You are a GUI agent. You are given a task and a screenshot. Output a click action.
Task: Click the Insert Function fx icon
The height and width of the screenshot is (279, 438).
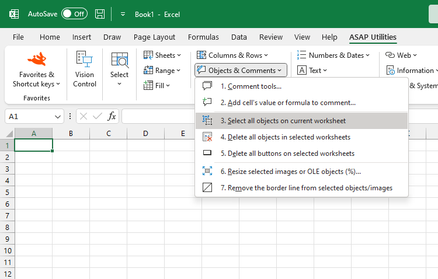click(x=112, y=116)
